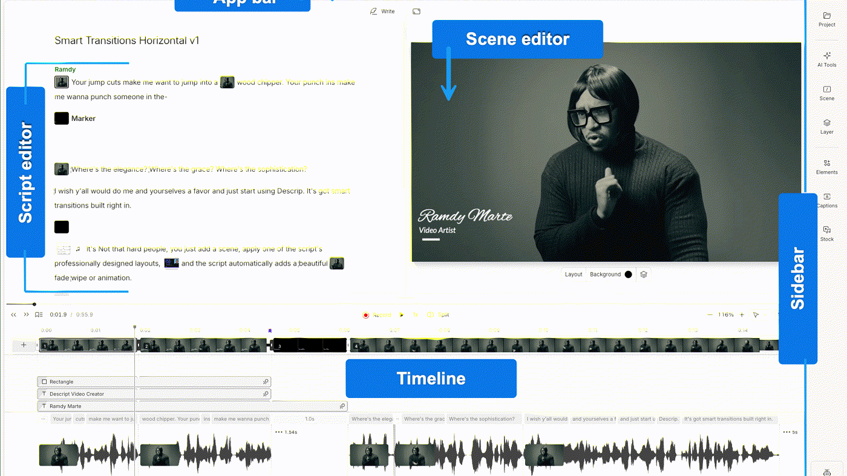Image resolution: width=847 pixels, height=476 pixels.
Task: Select the "wood chipper. Your punc" word clip
Action: coord(171,419)
